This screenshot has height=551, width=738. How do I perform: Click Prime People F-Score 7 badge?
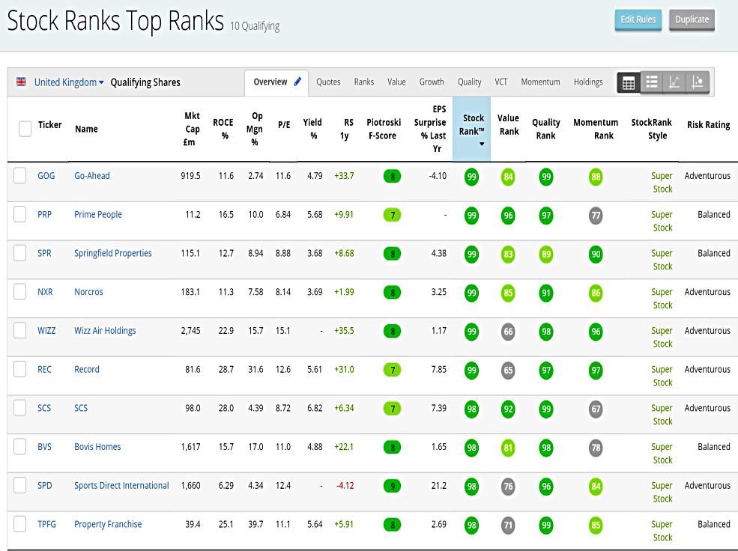pyautogui.click(x=392, y=216)
